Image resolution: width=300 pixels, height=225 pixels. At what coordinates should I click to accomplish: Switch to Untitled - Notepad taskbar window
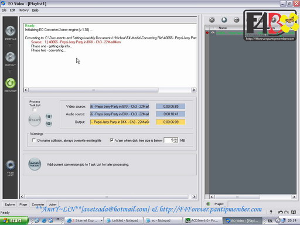(123, 220)
